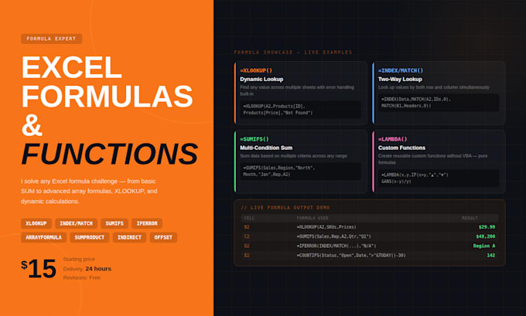Select the SUMIFS tag pill

114,223
